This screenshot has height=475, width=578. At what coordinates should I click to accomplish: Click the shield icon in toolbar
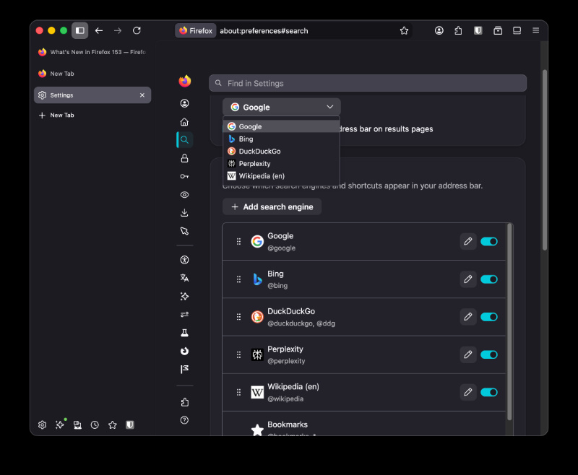click(x=478, y=30)
